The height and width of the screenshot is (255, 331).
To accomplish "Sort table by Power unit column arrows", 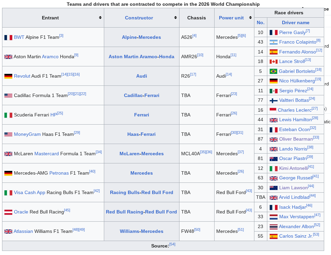I will click(250, 18).
